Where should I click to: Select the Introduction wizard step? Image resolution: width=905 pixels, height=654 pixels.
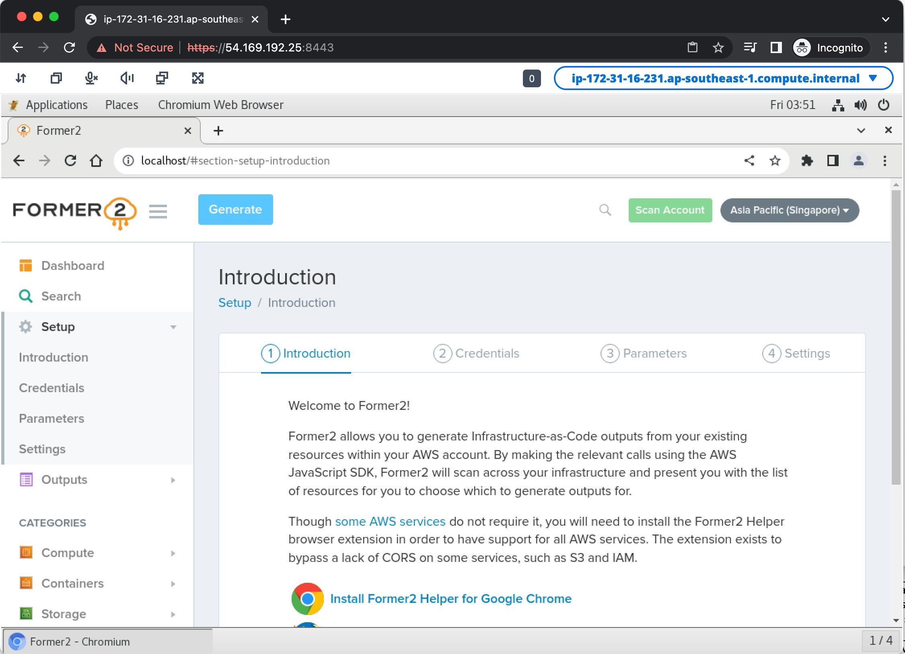306,353
